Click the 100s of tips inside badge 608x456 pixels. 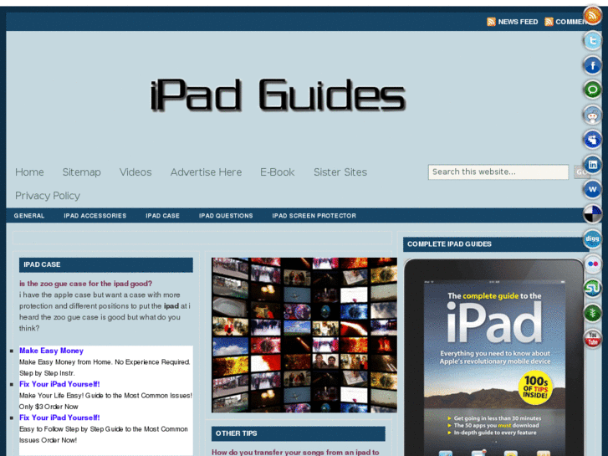535,387
